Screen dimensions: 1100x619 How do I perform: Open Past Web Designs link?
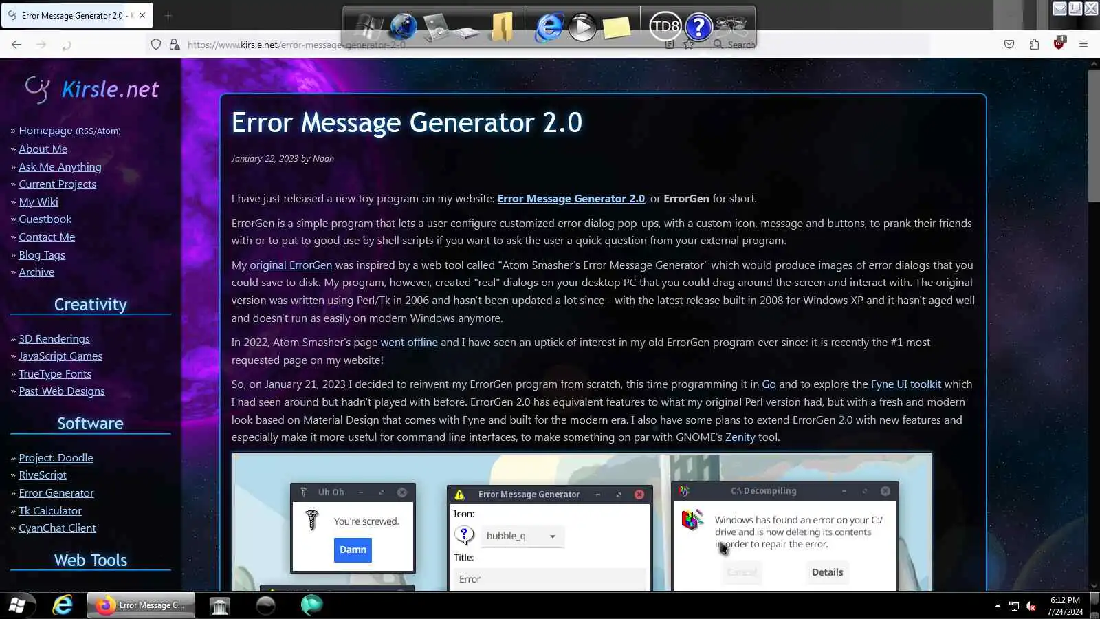coord(62,391)
